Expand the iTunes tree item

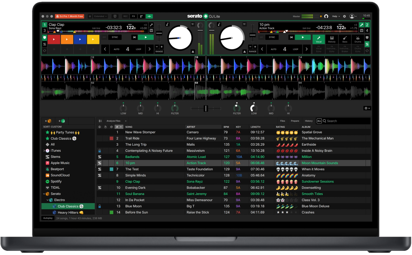(44, 151)
